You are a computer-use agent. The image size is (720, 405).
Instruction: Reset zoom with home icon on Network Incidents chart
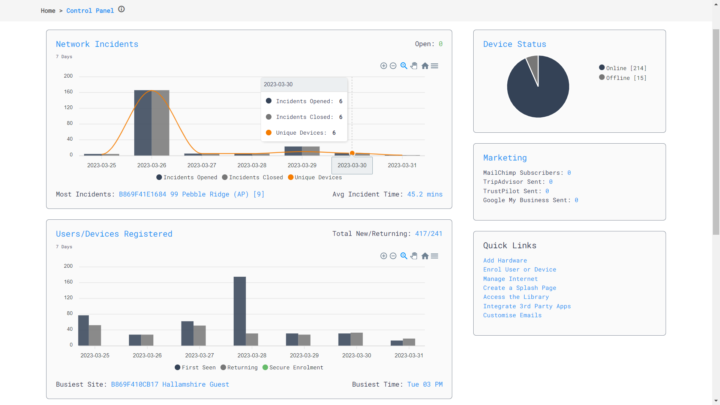[425, 66]
